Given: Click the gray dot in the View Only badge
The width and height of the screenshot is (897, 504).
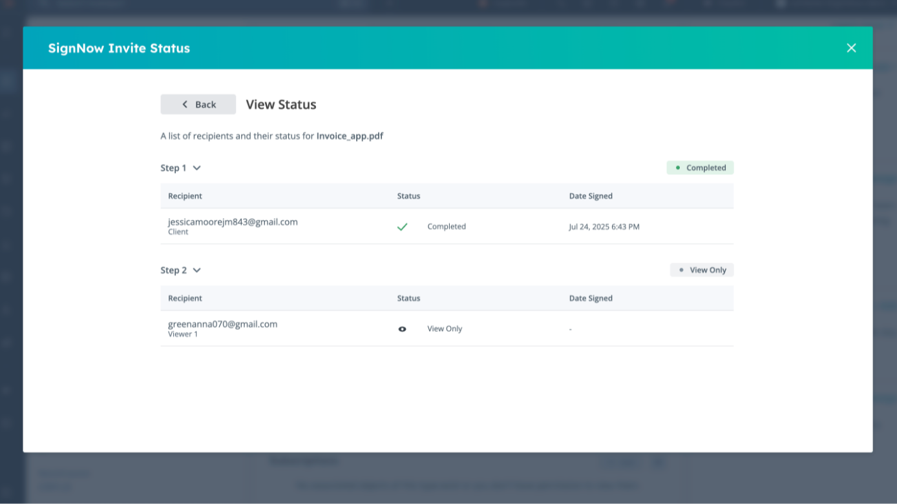Looking at the screenshot, I should click(x=681, y=270).
